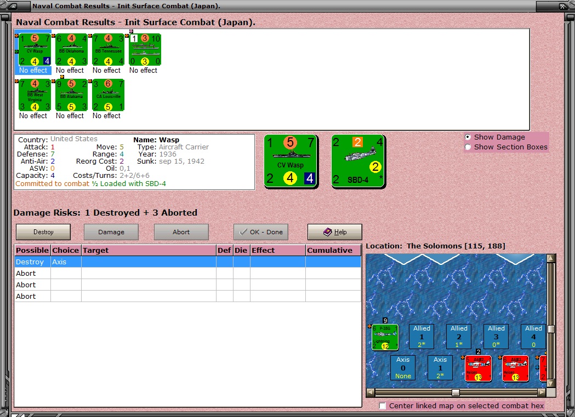Image resolution: width=575 pixels, height=417 pixels.
Task: Select the CV Wasp ship counter in results list
Action: 35,49
